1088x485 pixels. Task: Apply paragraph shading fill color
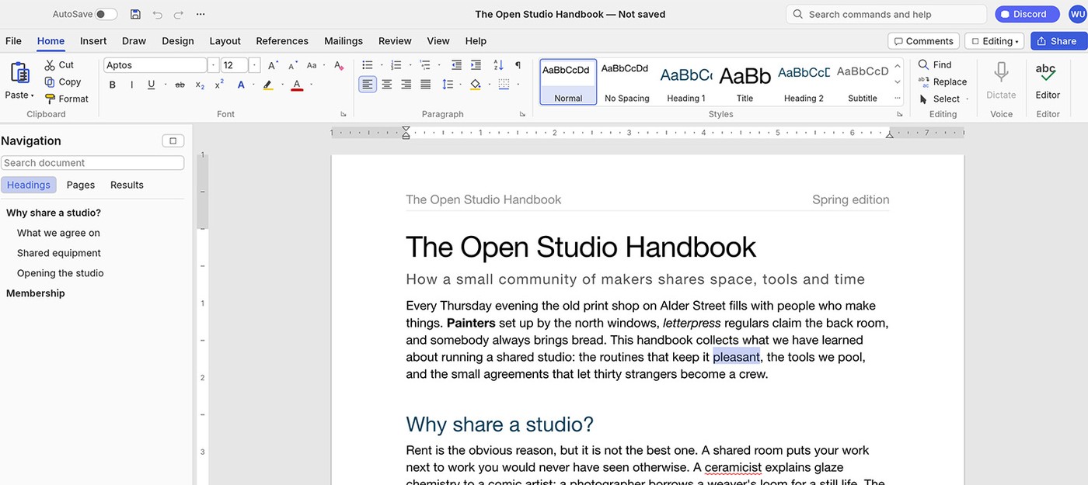pos(476,85)
